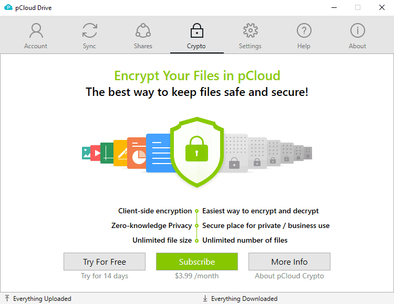The image size is (394, 304).
Task: Open the Shares tab icon
Action: pyautogui.click(x=143, y=30)
